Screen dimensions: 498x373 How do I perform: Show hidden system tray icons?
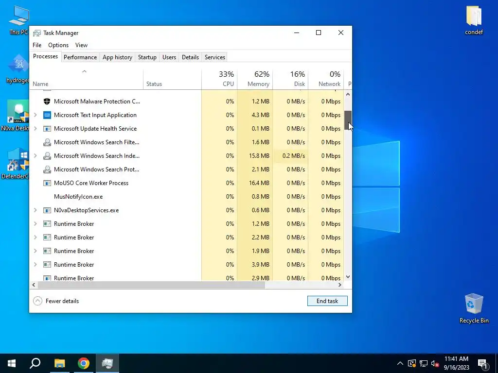coord(400,363)
